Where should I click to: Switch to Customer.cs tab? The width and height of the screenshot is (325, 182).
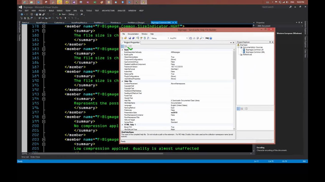59,22
